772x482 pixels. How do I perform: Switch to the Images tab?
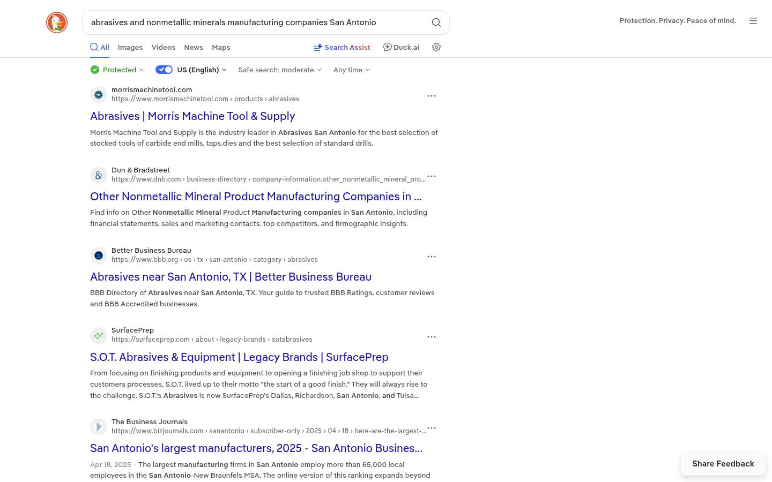pyautogui.click(x=130, y=47)
